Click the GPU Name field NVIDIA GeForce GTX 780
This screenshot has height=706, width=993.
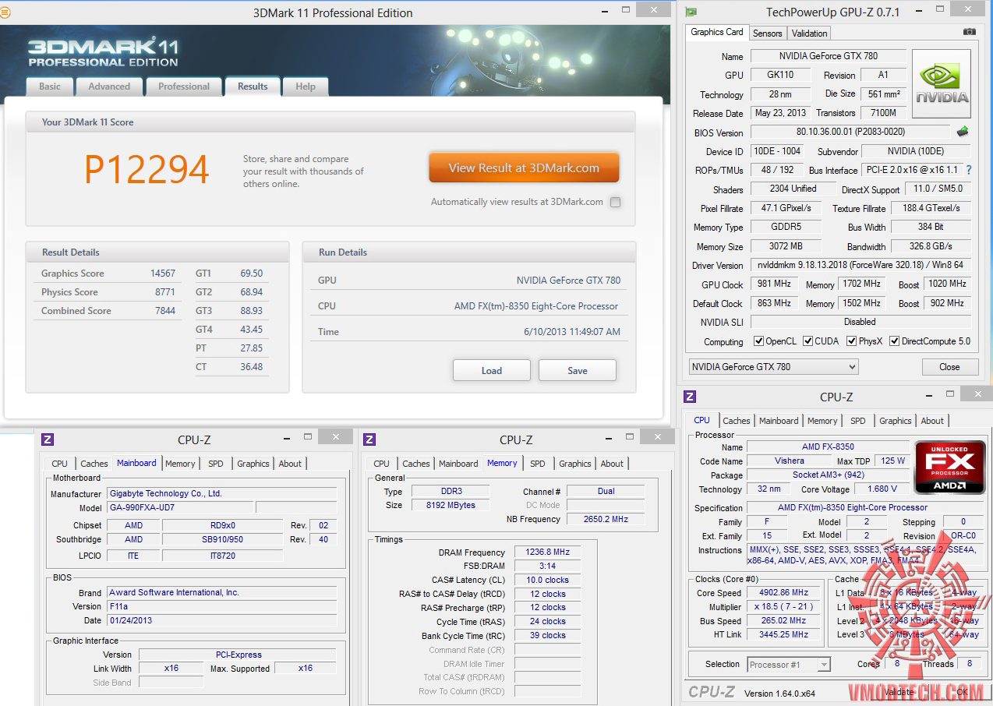coord(829,56)
